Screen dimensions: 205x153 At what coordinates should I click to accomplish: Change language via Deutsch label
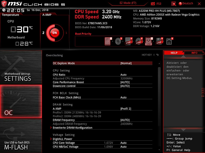click(x=188, y=4)
